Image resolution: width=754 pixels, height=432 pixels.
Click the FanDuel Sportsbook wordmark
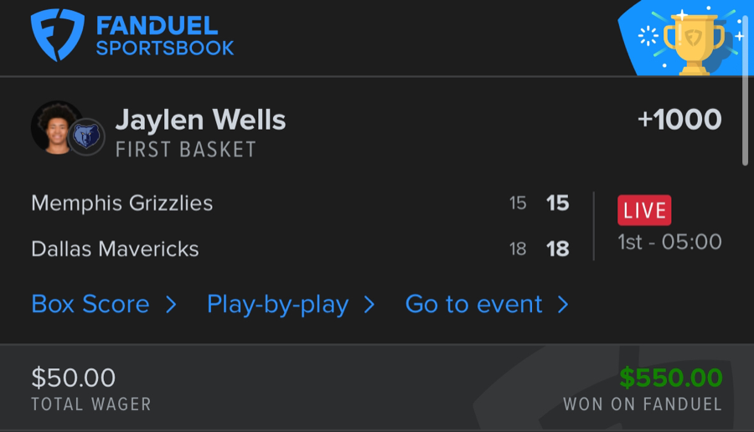[x=164, y=36]
